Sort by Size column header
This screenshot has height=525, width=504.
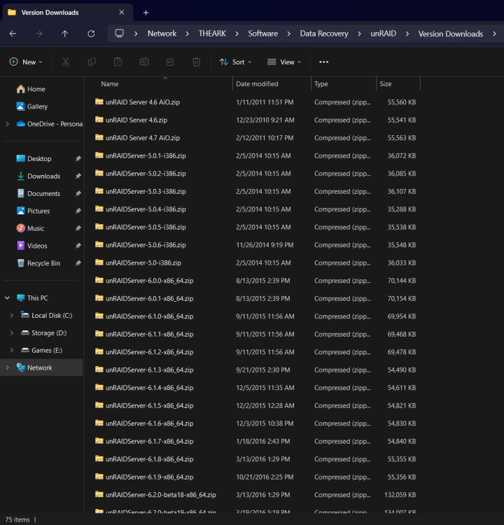coord(386,84)
